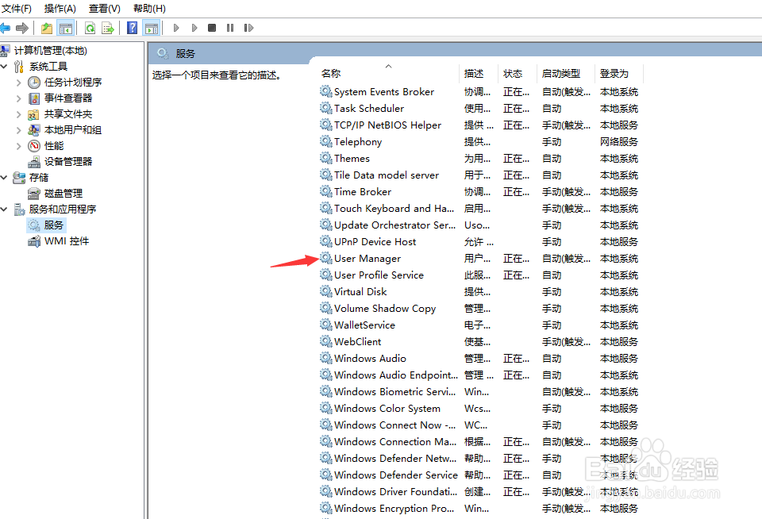Screen dimensions: 762x519
Task: Click the Stop Service square button
Action: [212, 29]
